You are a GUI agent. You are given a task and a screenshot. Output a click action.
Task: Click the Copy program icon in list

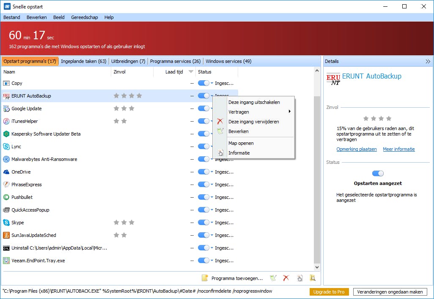[6, 83]
